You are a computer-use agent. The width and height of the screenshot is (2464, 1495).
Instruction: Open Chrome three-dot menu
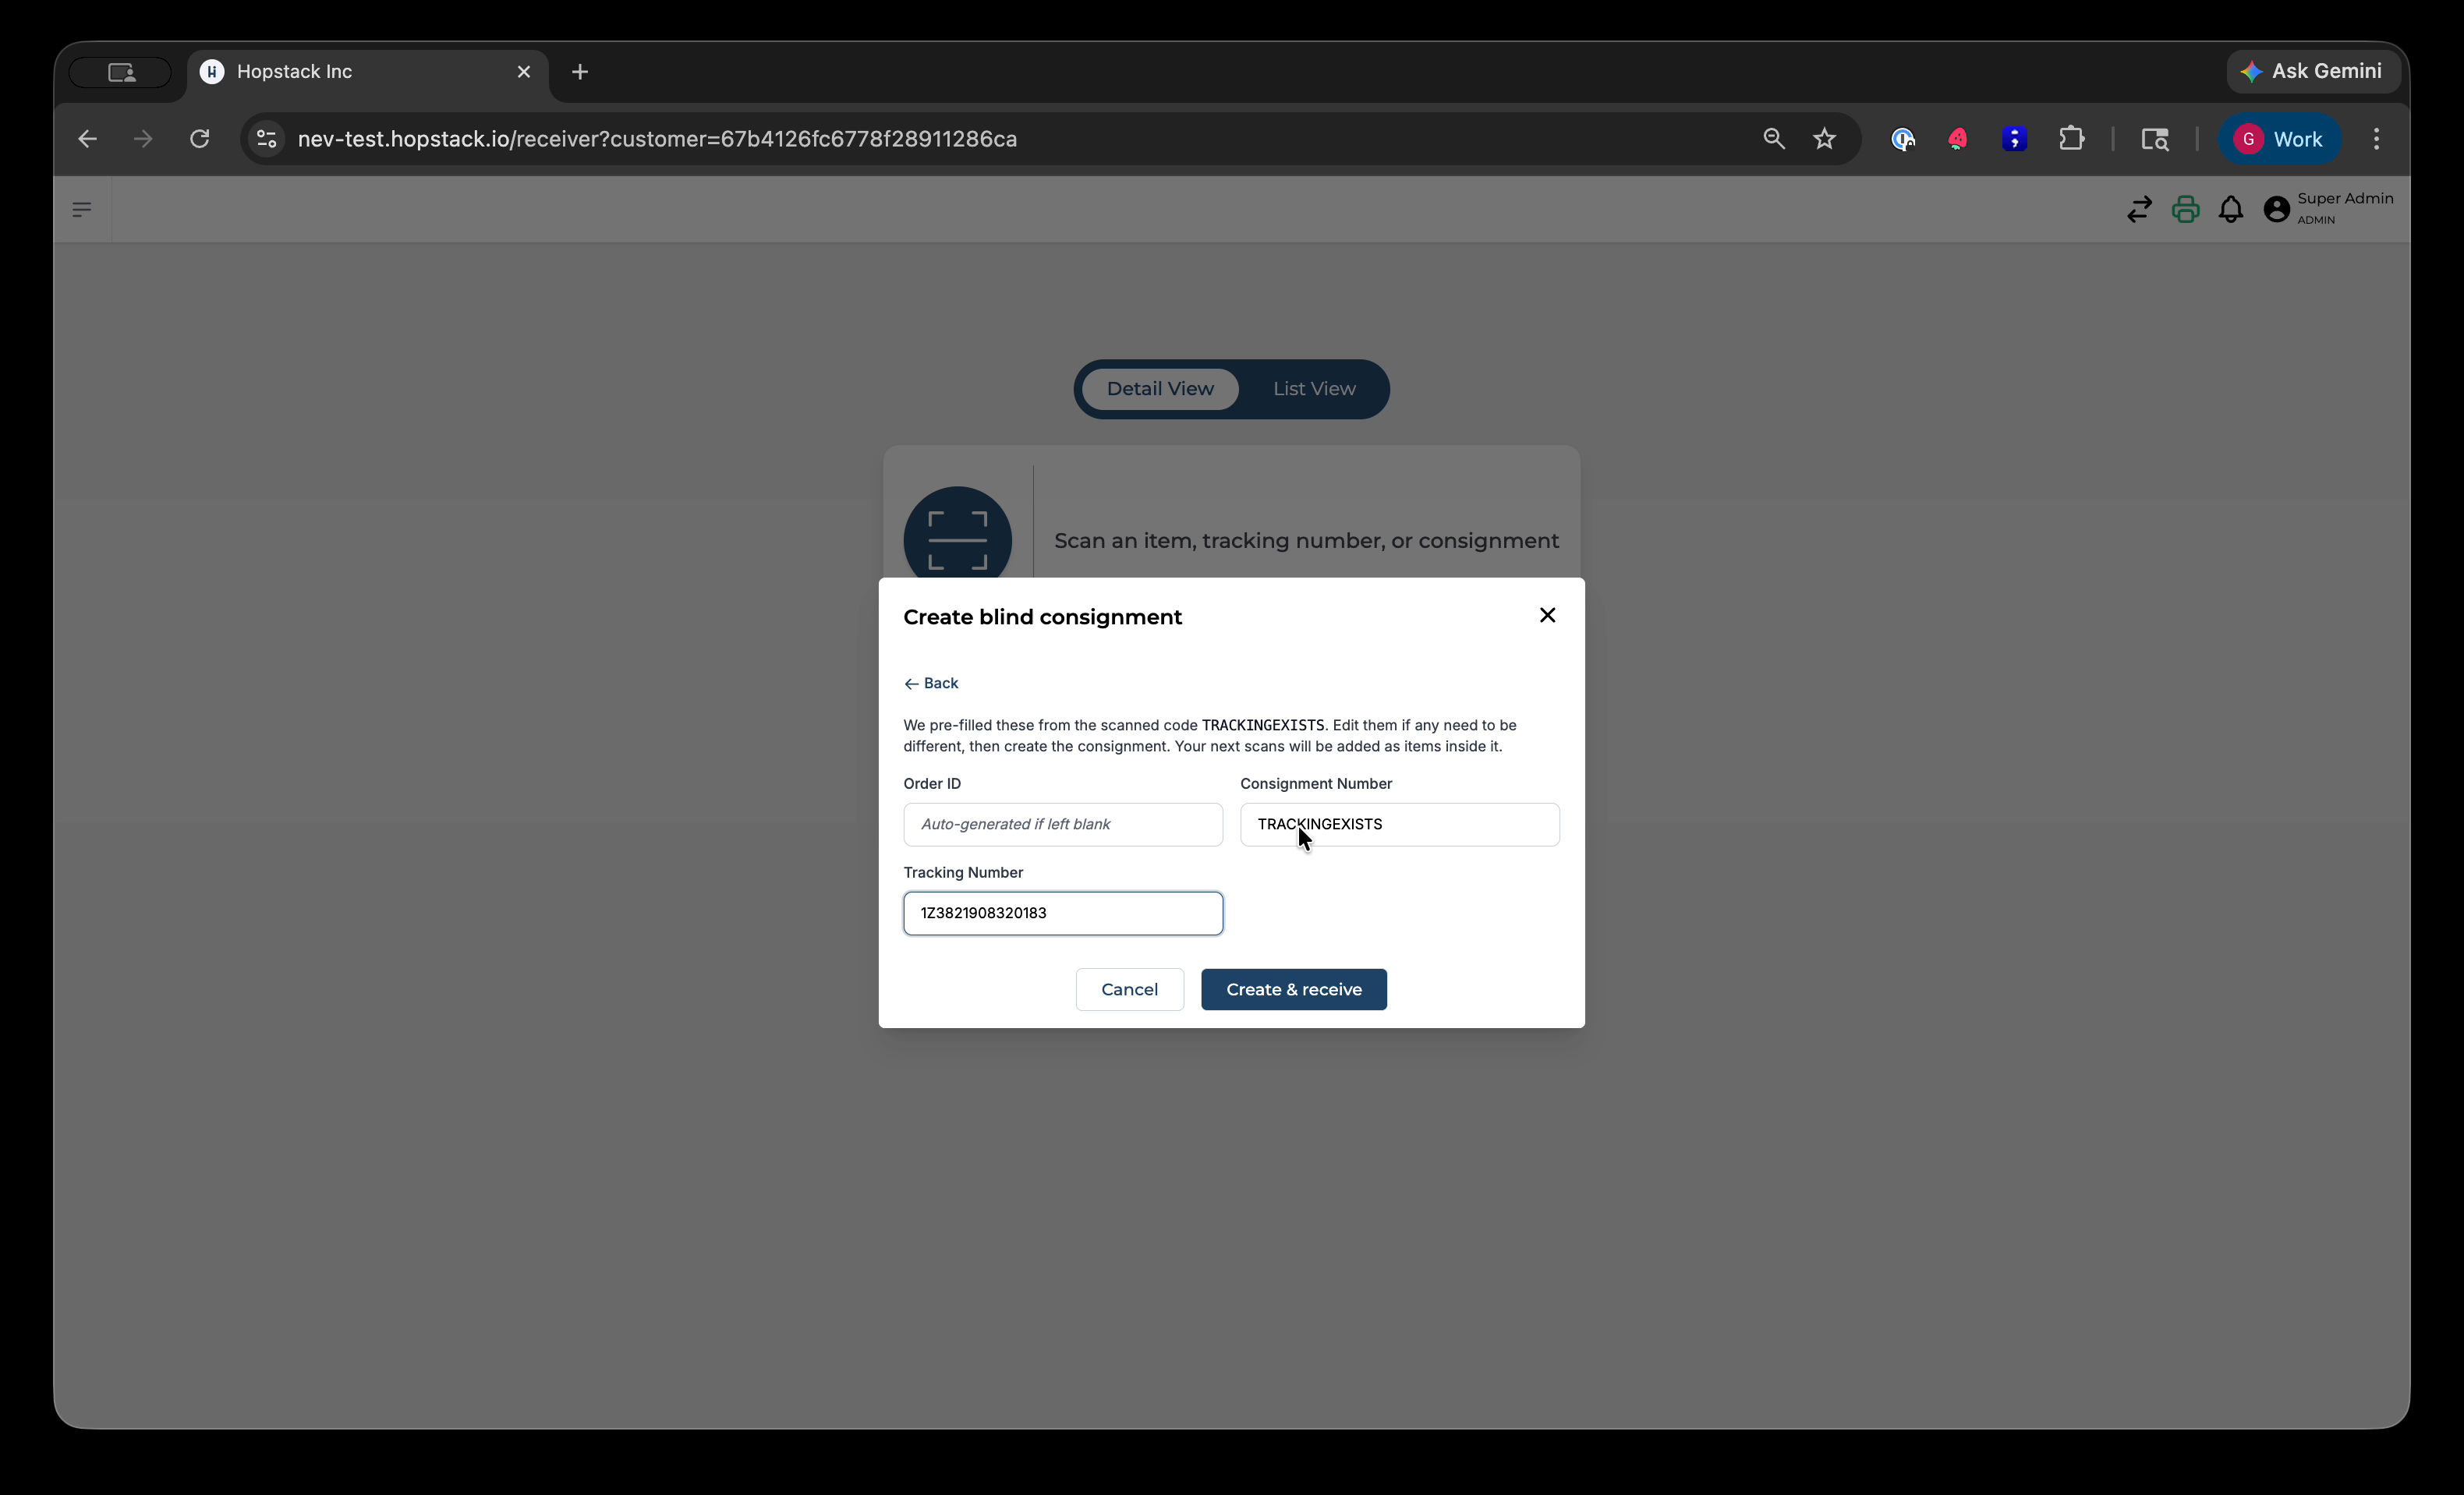pyautogui.click(x=2377, y=139)
